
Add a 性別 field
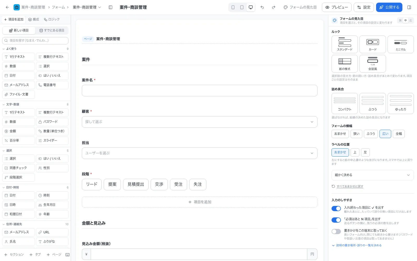(x=52, y=168)
